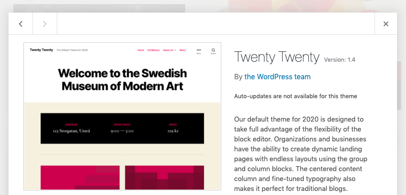Click the Search magnifier icon in preview
Viewport: 406px width, 195px height.
(213, 50)
